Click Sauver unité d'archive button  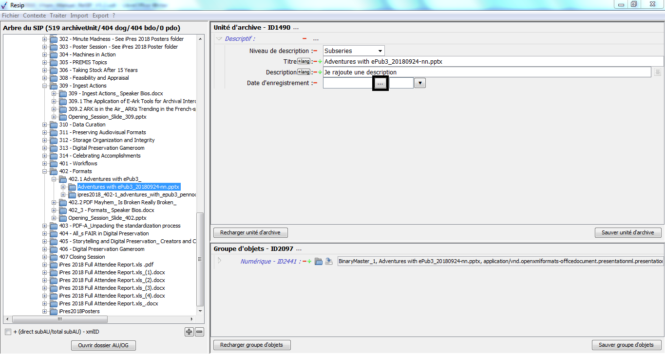coord(627,232)
